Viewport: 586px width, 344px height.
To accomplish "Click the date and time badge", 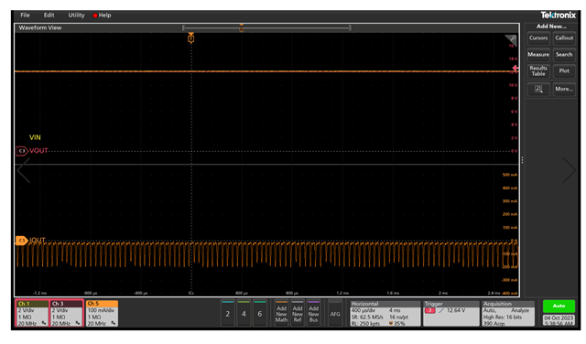I will (559, 320).
